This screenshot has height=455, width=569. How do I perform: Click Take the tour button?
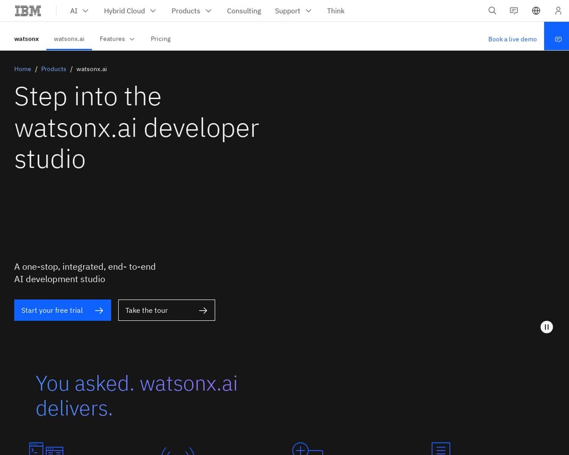tap(166, 310)
